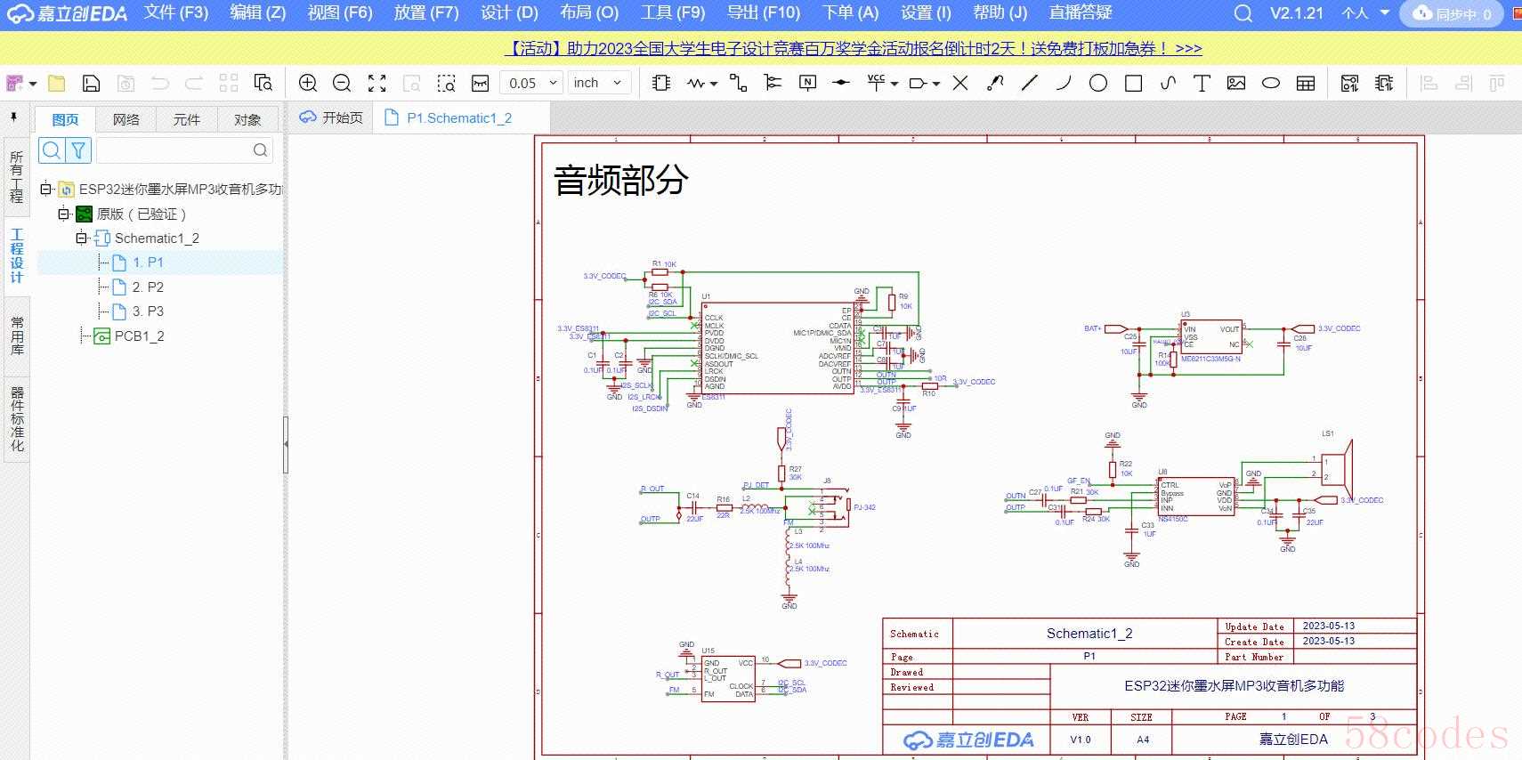Select page 2. P2 in project tree
This screenshot has width=1522, height=760.
point(148,287)
